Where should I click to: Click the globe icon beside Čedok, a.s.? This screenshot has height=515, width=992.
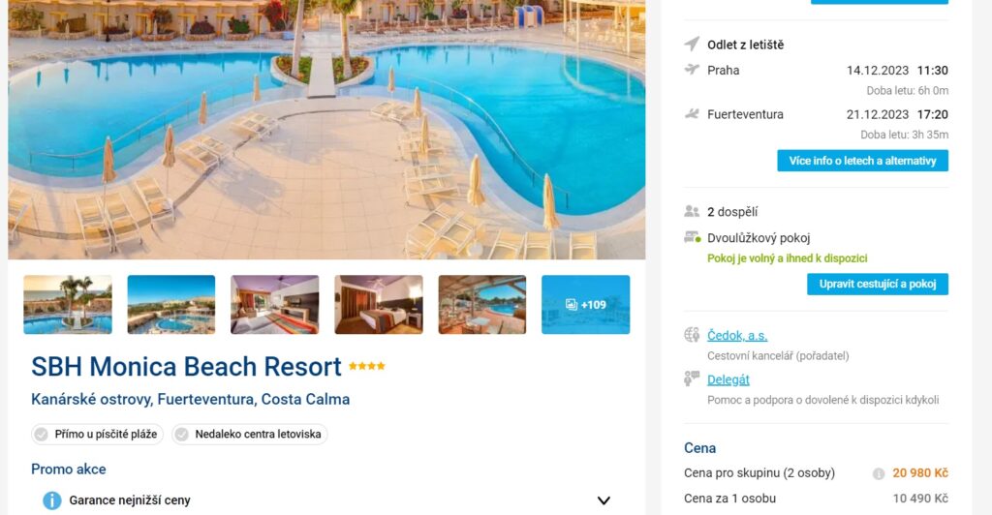692,335
